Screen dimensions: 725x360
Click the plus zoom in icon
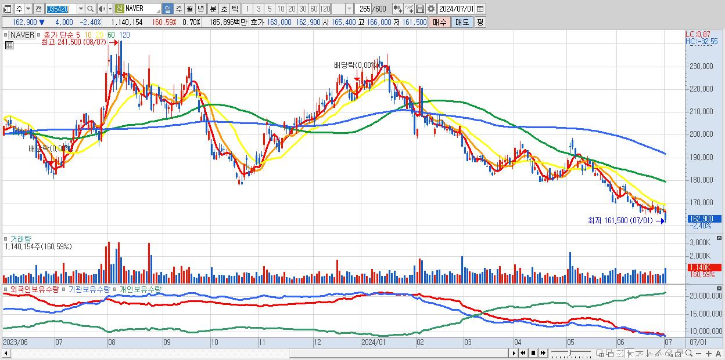[x=708, y=354]
